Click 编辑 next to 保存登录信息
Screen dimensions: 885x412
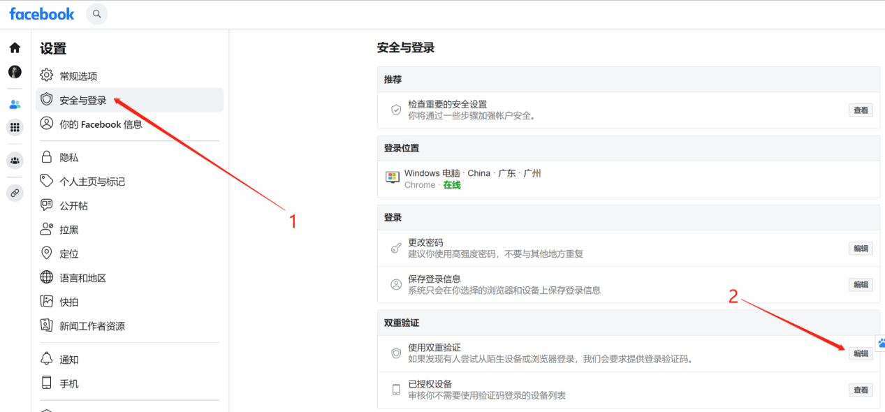(861, 285)
